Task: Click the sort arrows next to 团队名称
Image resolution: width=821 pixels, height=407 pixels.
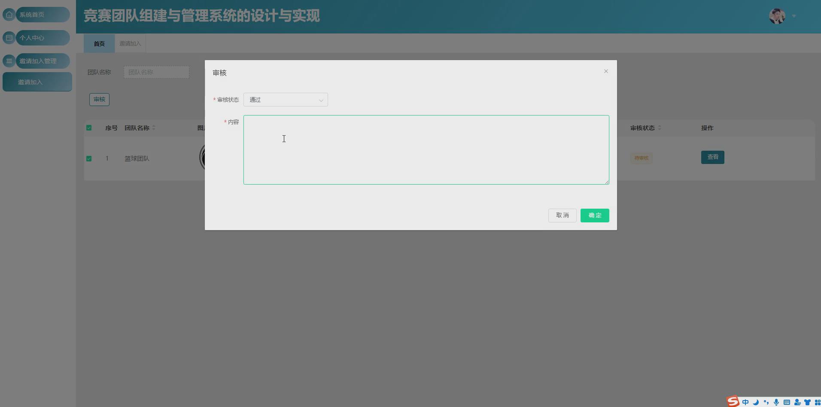Action: [x=154, y=128]
